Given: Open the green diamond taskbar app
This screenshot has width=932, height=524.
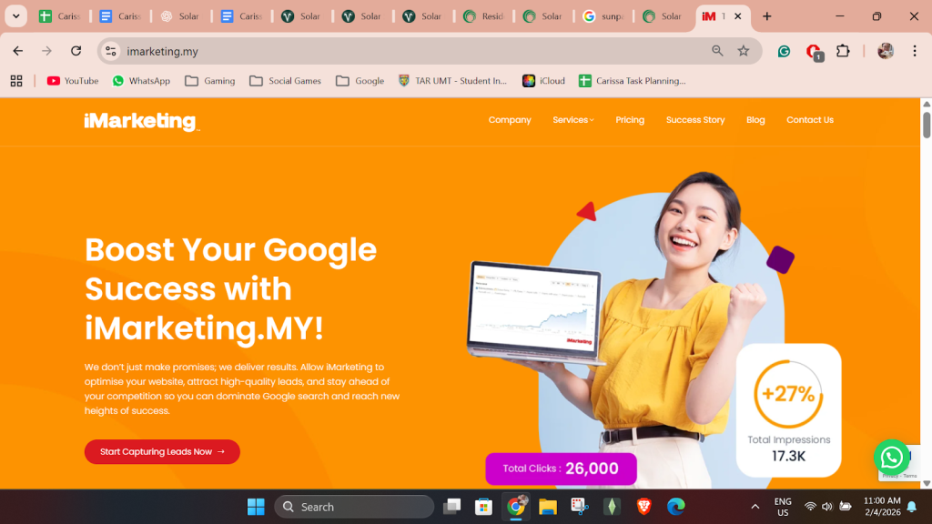Looking at the screenshot, I should tap(612, 507).
